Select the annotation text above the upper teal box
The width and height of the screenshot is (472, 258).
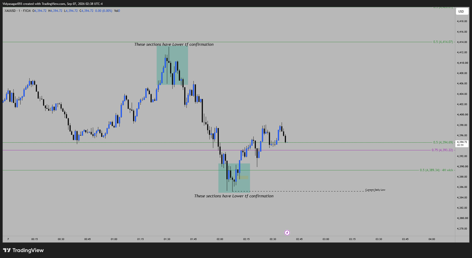coord(174,44)
